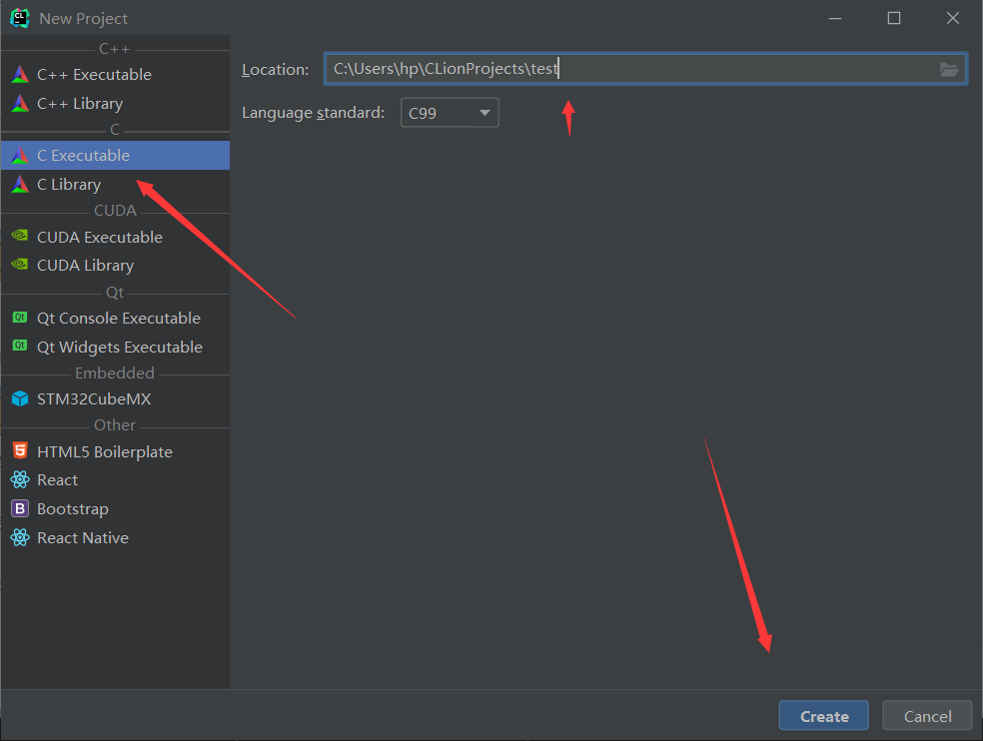
Task: Choose the C Library entry
Action: pyautogui.click(x=115, y=185)
